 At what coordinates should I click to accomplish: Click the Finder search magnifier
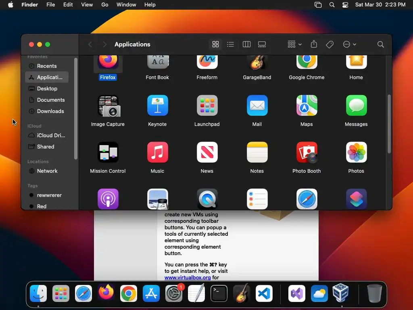(380, 44)
